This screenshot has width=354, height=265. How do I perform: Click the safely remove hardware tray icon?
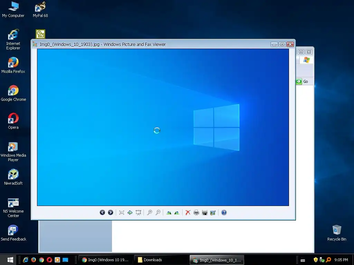(322, 260)
